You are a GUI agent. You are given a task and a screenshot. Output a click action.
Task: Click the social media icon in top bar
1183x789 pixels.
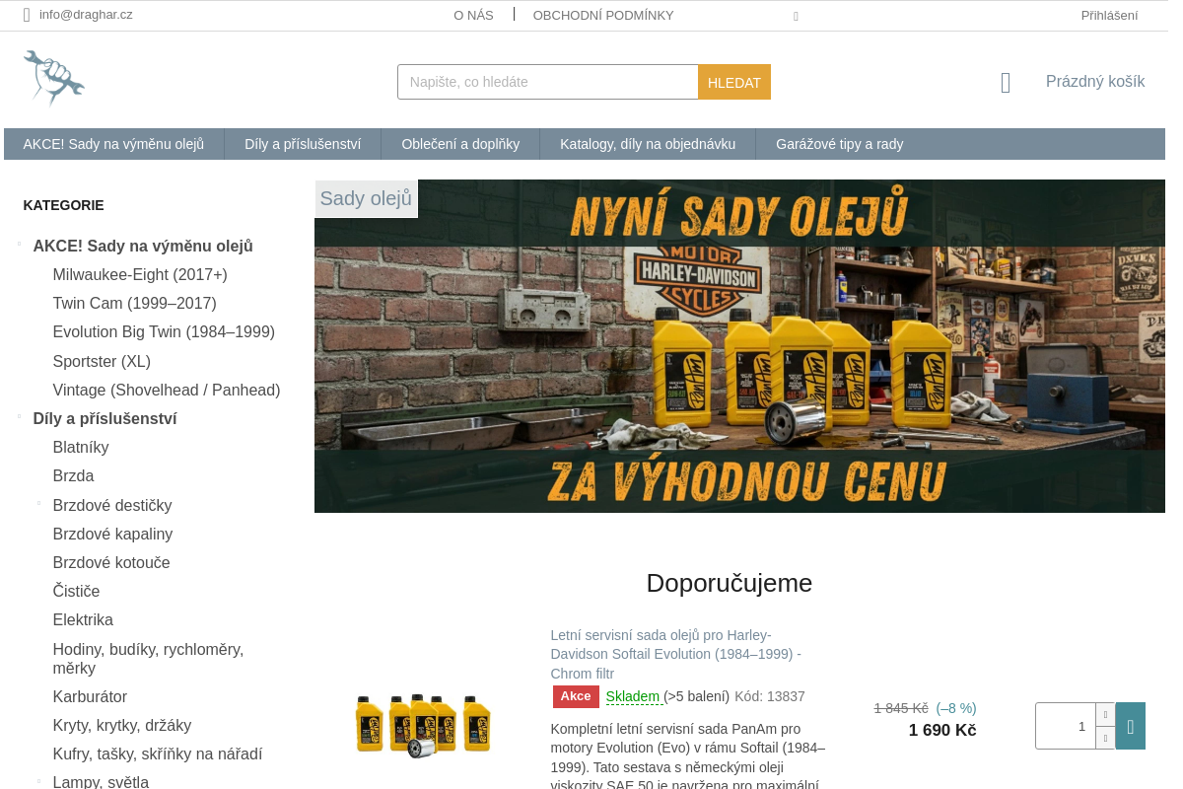[796, 16]
